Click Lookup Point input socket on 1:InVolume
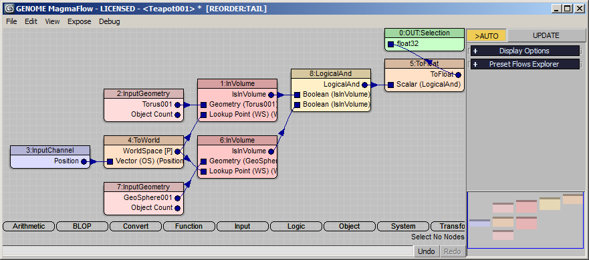 (204, 115)
